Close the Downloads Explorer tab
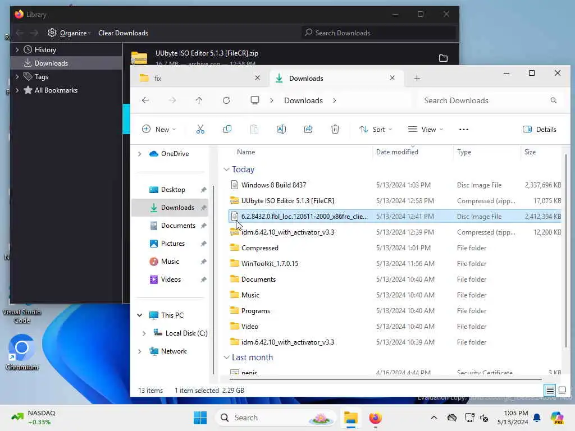Image resolution: width=575 pixels, height=431 pixels. point(392,78)
